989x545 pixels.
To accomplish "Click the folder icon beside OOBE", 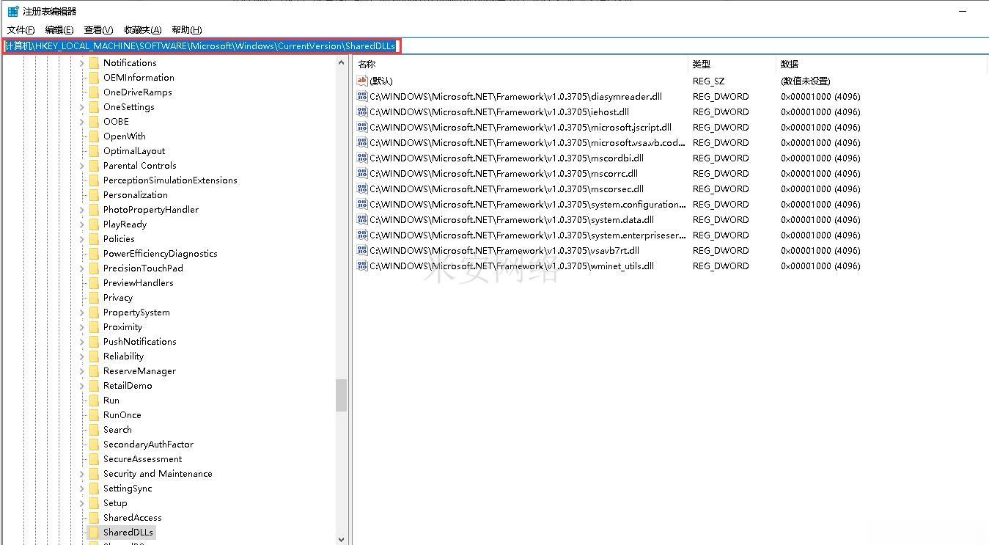I will click(94, 122).
